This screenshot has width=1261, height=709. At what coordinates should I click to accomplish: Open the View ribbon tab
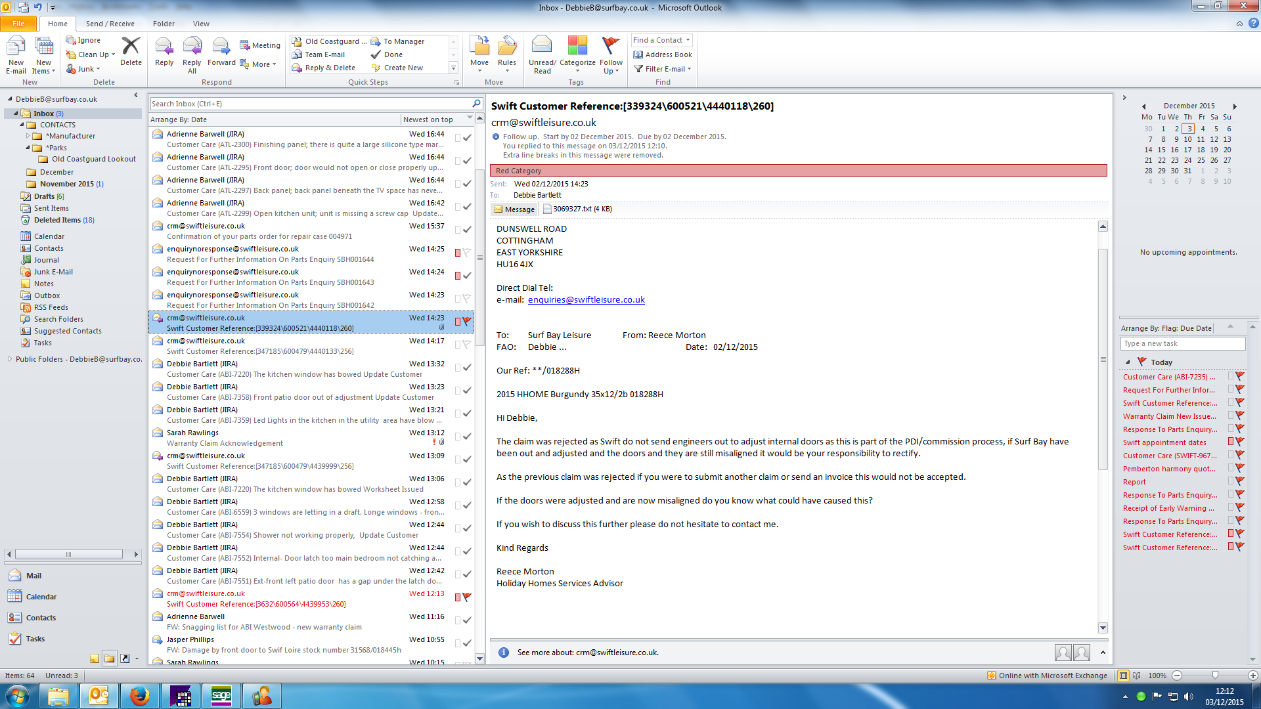pyautogui.click(x=201, y=24)
